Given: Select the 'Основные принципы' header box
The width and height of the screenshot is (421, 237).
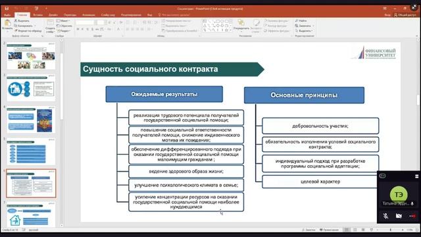Looking at the screenshot, I should pos(304,95).
